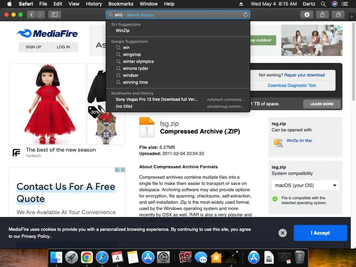Open the Edit menu
The width and height of the screenshot is (356, 267).
pyautogui.click(x=58, y=4)
